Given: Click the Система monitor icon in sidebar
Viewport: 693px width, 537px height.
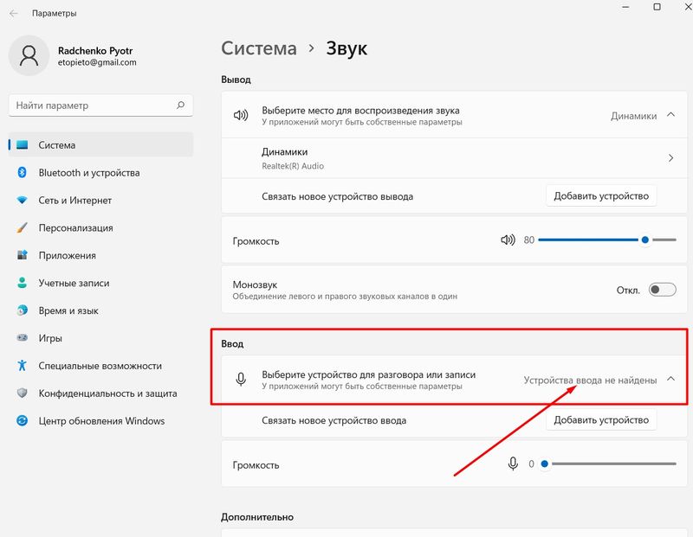Looking at the screenshot, I should point(23,144).
